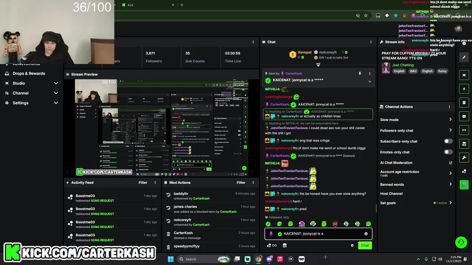Click baddyliv in Mod Actions
The image size is (472, 265).
[x=181, y=194]
